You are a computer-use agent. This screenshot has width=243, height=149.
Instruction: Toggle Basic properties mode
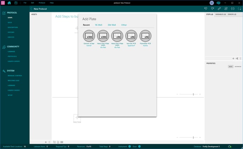(x=231, y=67)
